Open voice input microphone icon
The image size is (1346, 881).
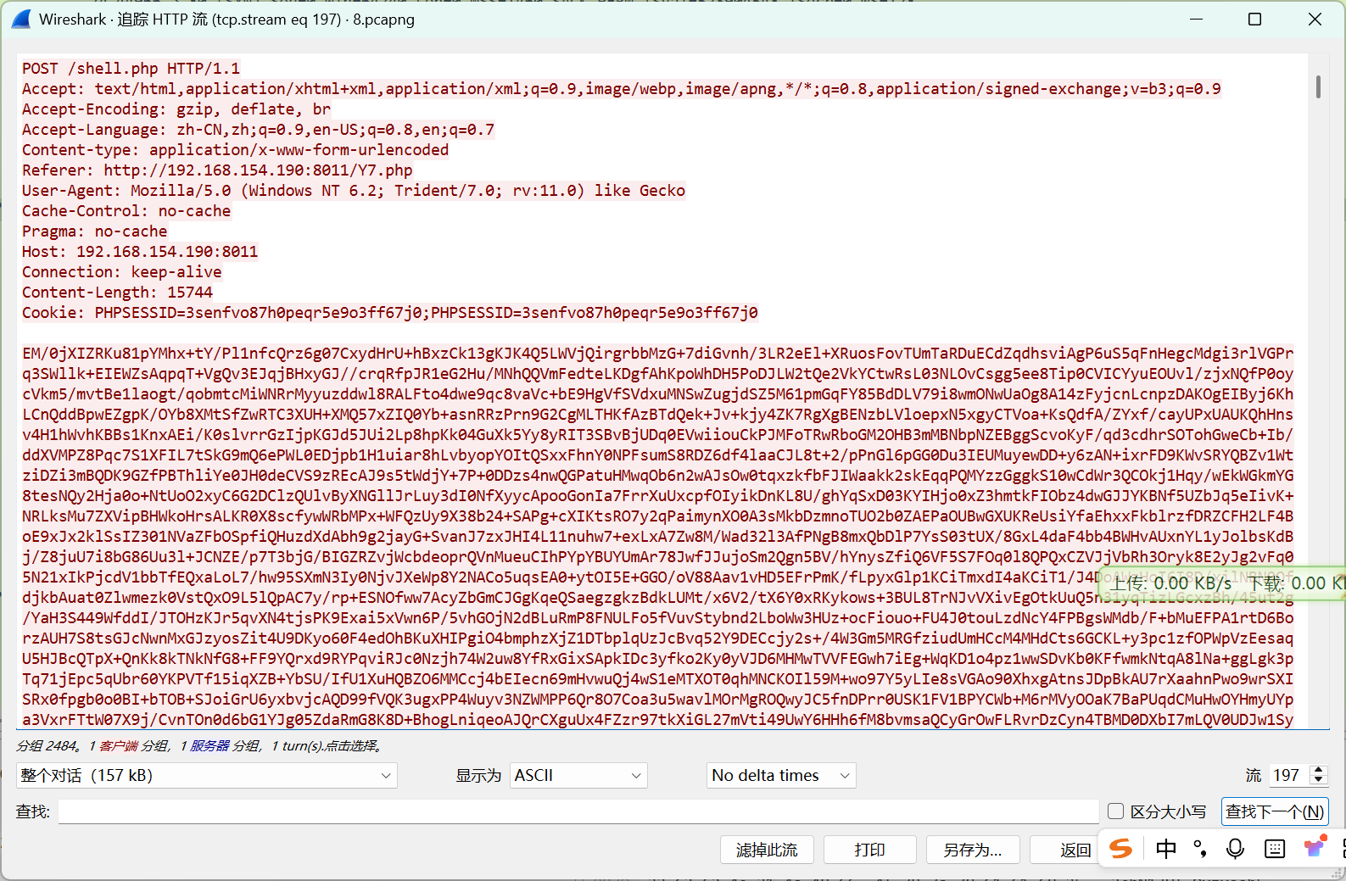tap(1236, 849)
